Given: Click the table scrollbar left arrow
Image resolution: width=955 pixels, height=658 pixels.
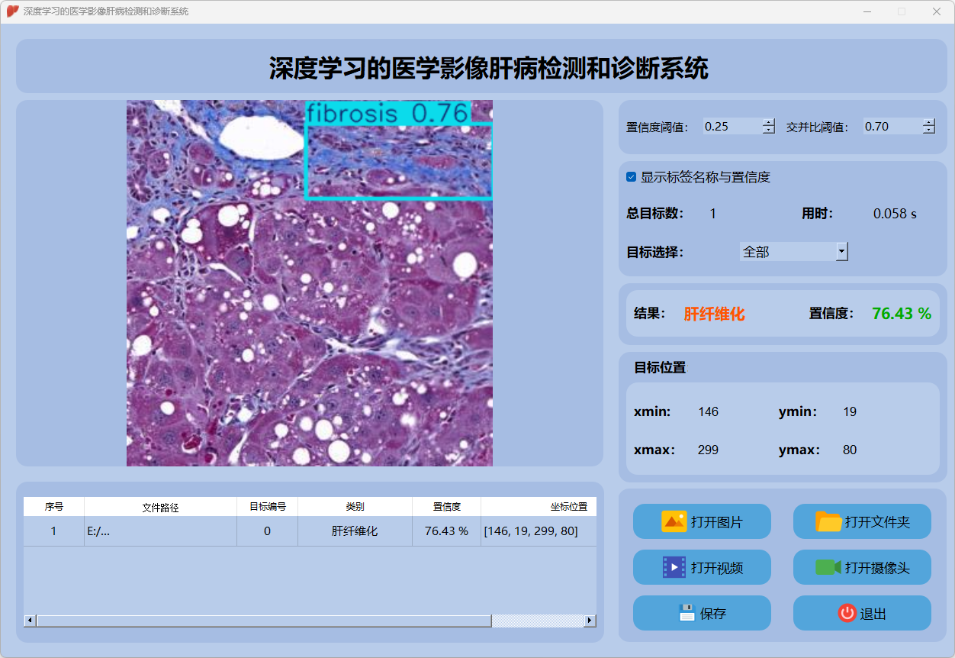Looking at the screenshot, I should pos(30,621).
